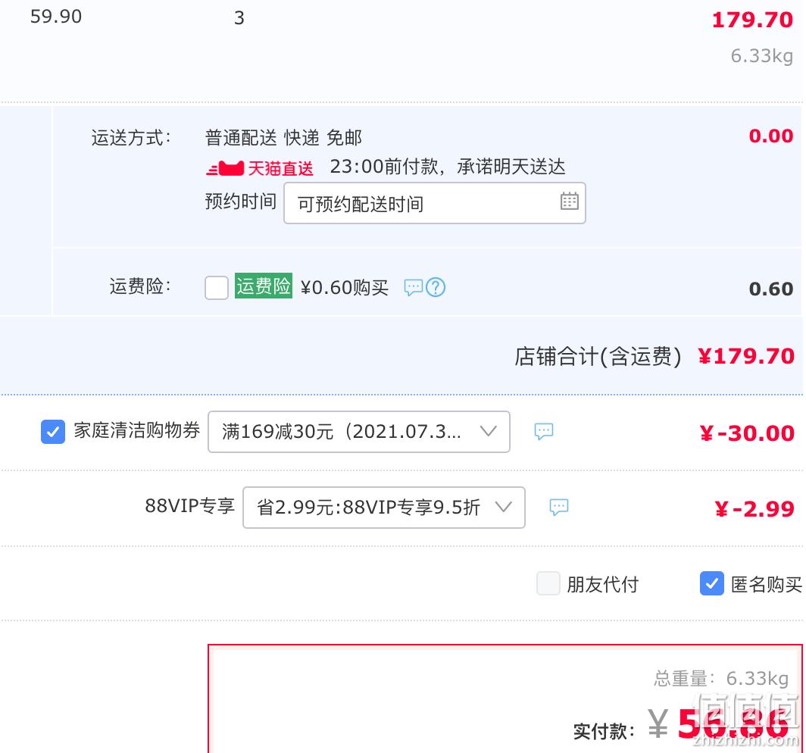The height and width of the screenshot is (753, 806).
Task: Click the 匿名购买 label
Action: [x=766, y=584]
